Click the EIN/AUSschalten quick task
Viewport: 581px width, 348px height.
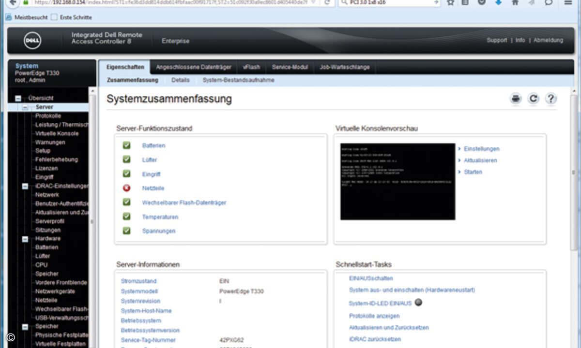point(371,278)
